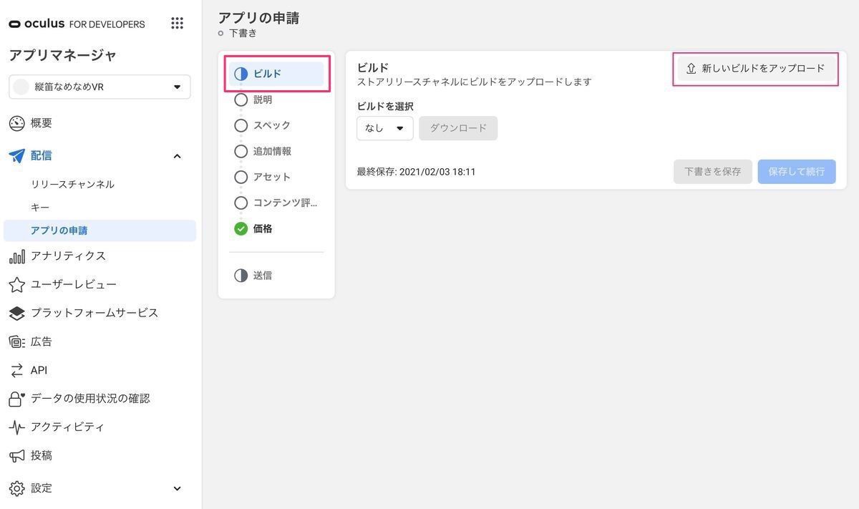The image size is (859, 509).
Task: Go to the 価格 step
Action: point(262,228)
